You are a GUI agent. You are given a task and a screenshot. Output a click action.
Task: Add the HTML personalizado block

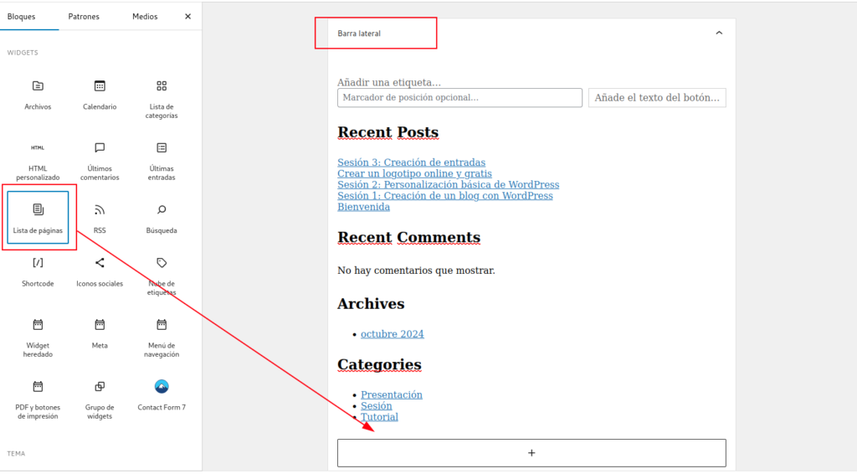[x=38, y=159]
